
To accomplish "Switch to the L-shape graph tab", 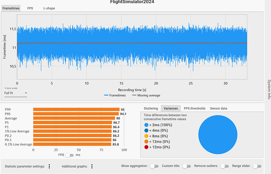I will [49, 8].
